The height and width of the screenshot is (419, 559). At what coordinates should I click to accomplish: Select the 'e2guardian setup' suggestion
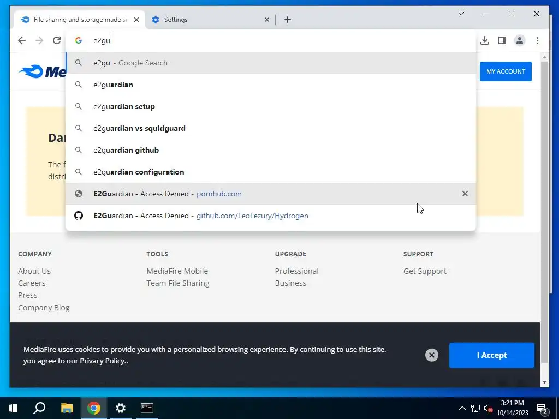click(x=271, y=106)
